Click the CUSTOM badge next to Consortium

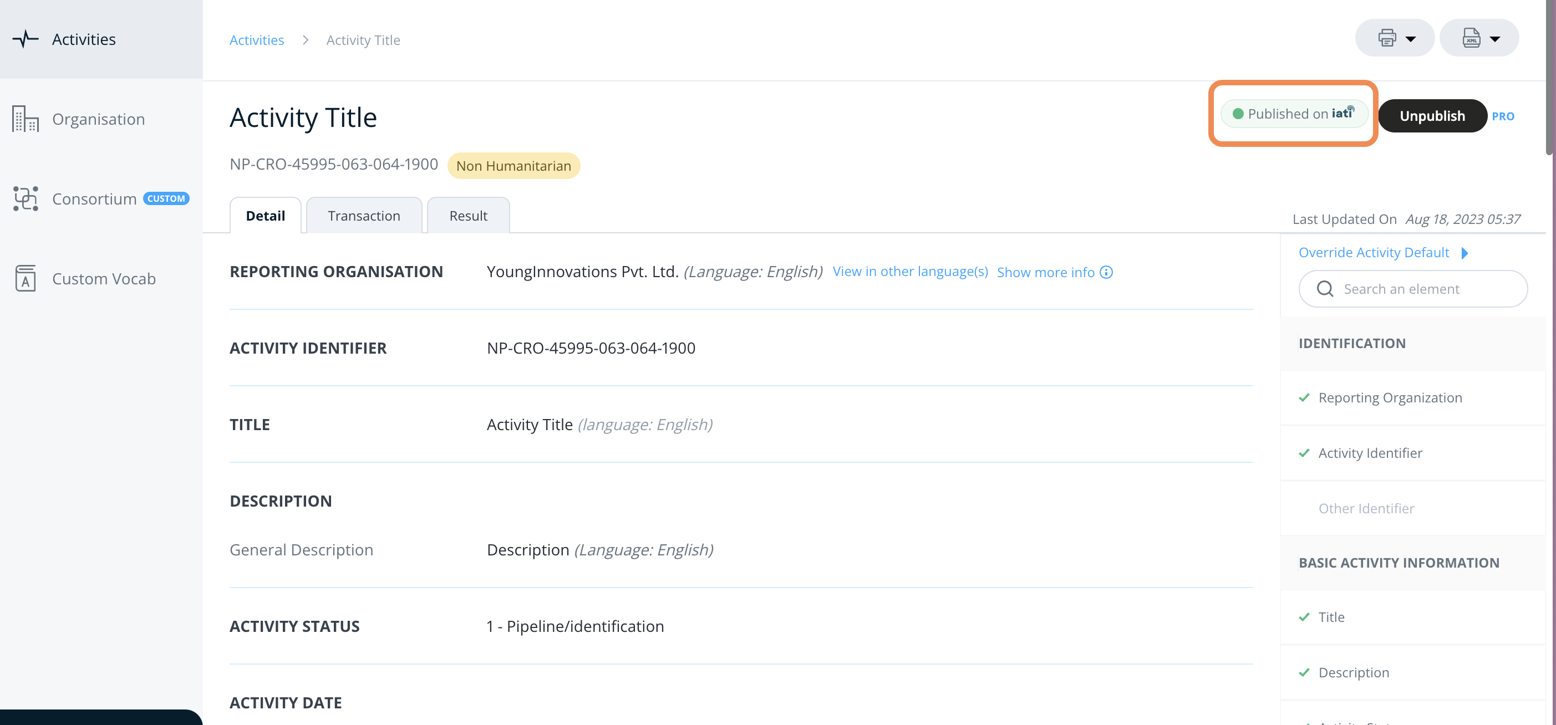pos(166,198)
